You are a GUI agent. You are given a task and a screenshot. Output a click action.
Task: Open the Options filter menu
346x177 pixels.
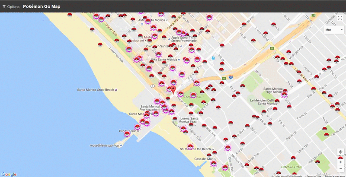coord(11,6)
